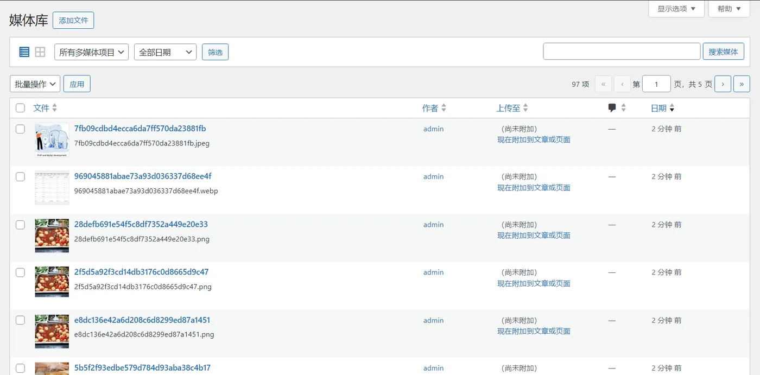
Task: Attach 7fb09cdbd4ecca6da7ff570da23881fb via 现在附加到文章或页面
Action: (534, 139)
